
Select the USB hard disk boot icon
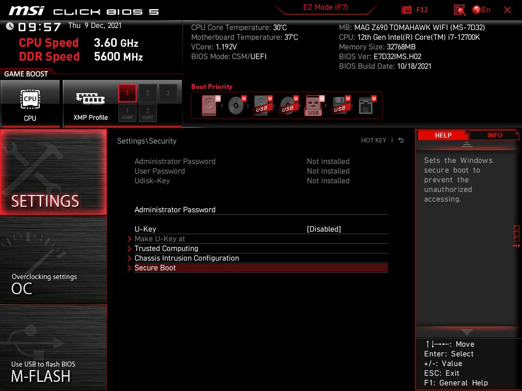coord(263,105)
